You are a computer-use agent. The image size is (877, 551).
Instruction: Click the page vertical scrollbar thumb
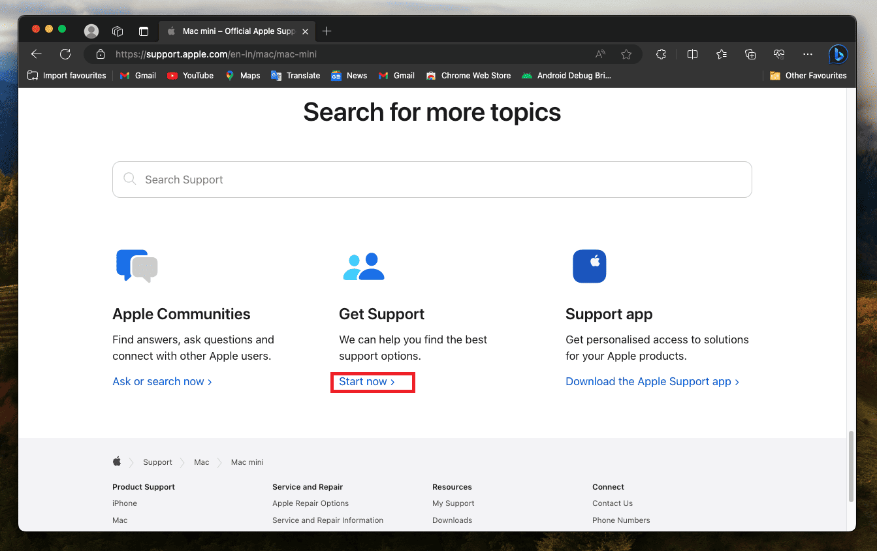851,466
